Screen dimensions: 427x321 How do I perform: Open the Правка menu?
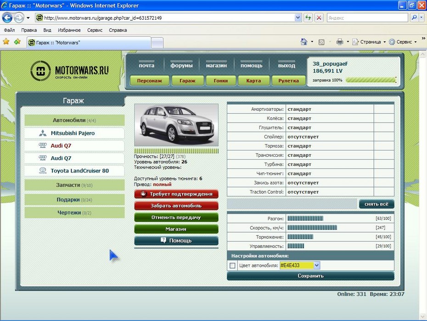click(x=29, y=30)
